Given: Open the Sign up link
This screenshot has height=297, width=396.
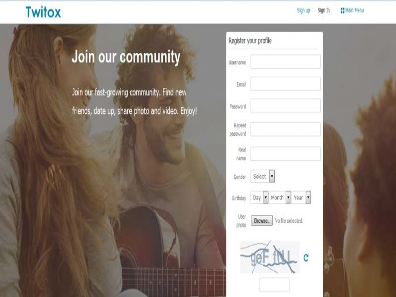Looking at the screenshot, I should (303, 10).
